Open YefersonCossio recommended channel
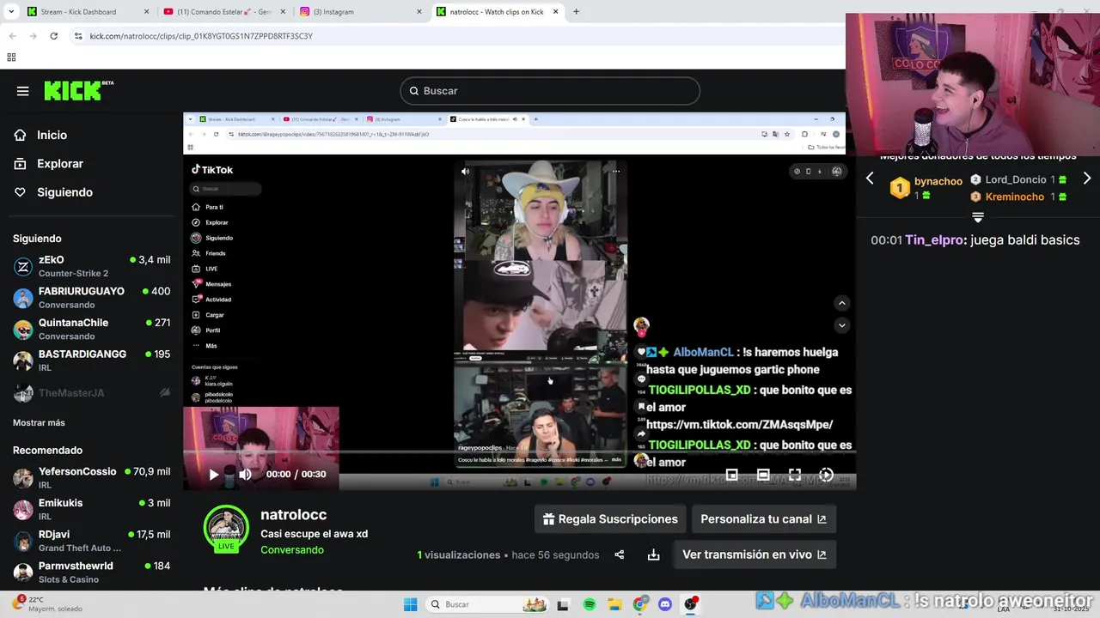The image size is (1100, 618). [x=92, y=478]
